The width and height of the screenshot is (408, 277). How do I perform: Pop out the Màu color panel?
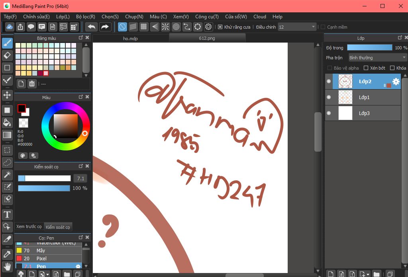[x=80, y=97]
